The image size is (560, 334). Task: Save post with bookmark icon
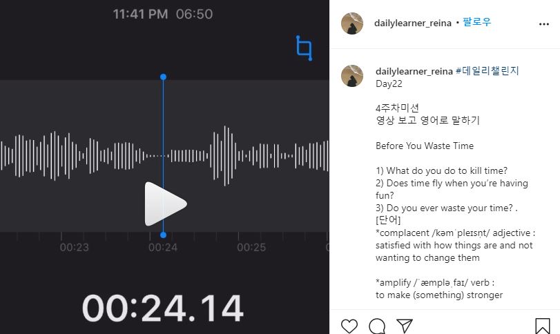point(543,326)
